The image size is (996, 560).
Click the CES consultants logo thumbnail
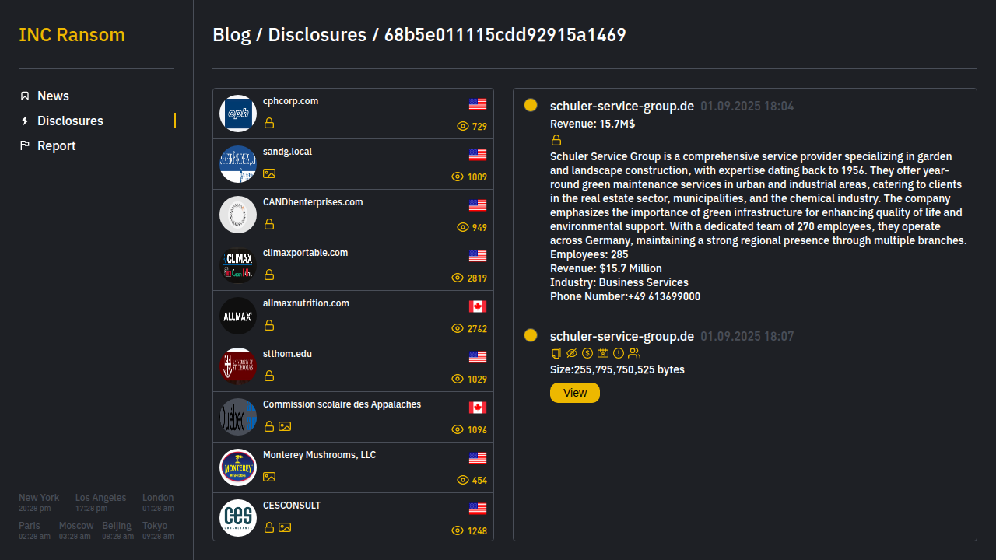(238, 518)
